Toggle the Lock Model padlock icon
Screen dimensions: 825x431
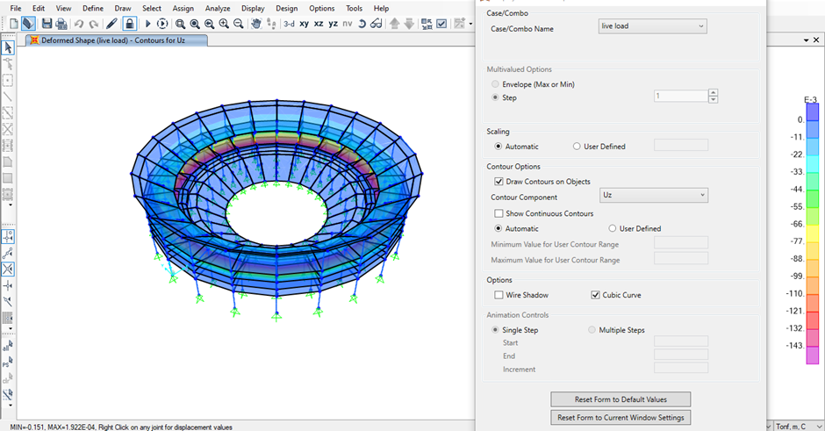point(129,24)
